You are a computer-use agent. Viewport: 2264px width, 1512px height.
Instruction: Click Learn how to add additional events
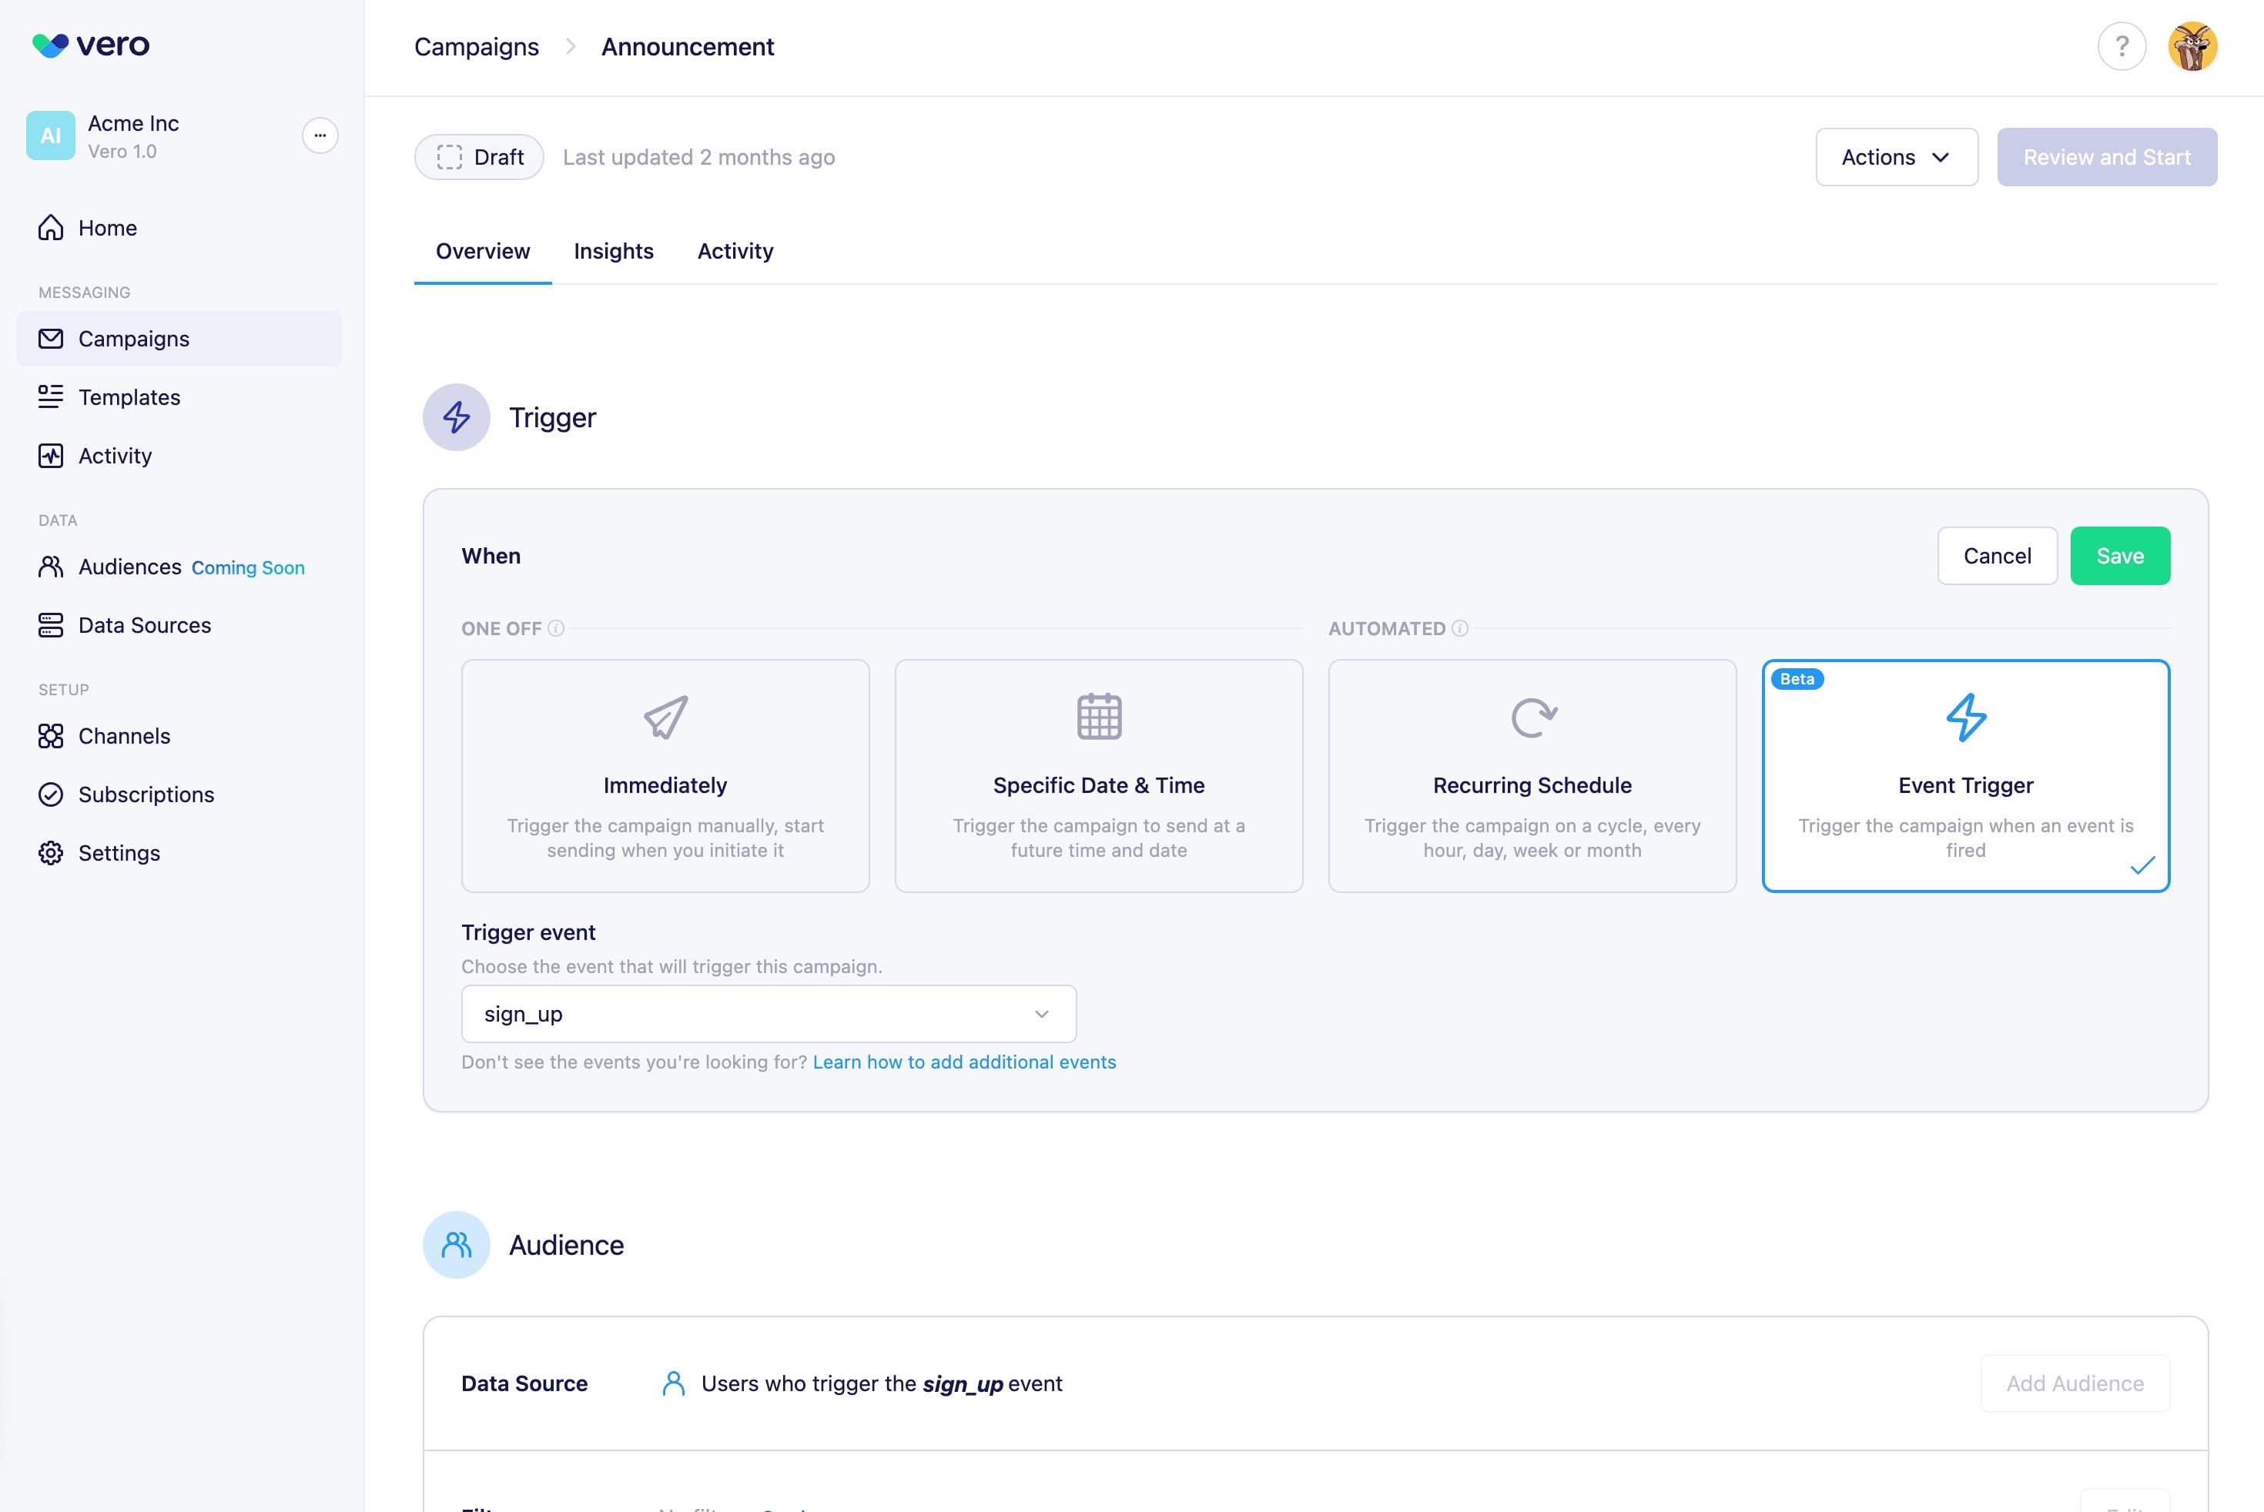963,1062
